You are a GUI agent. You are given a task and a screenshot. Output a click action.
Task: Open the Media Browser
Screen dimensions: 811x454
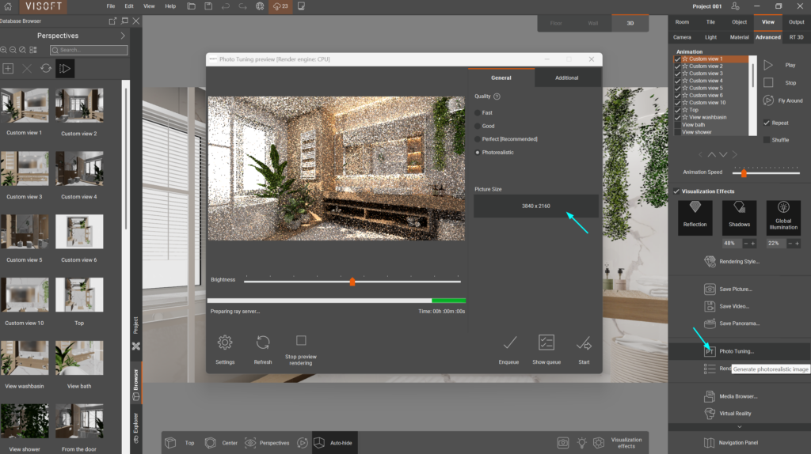pos(730,396)
